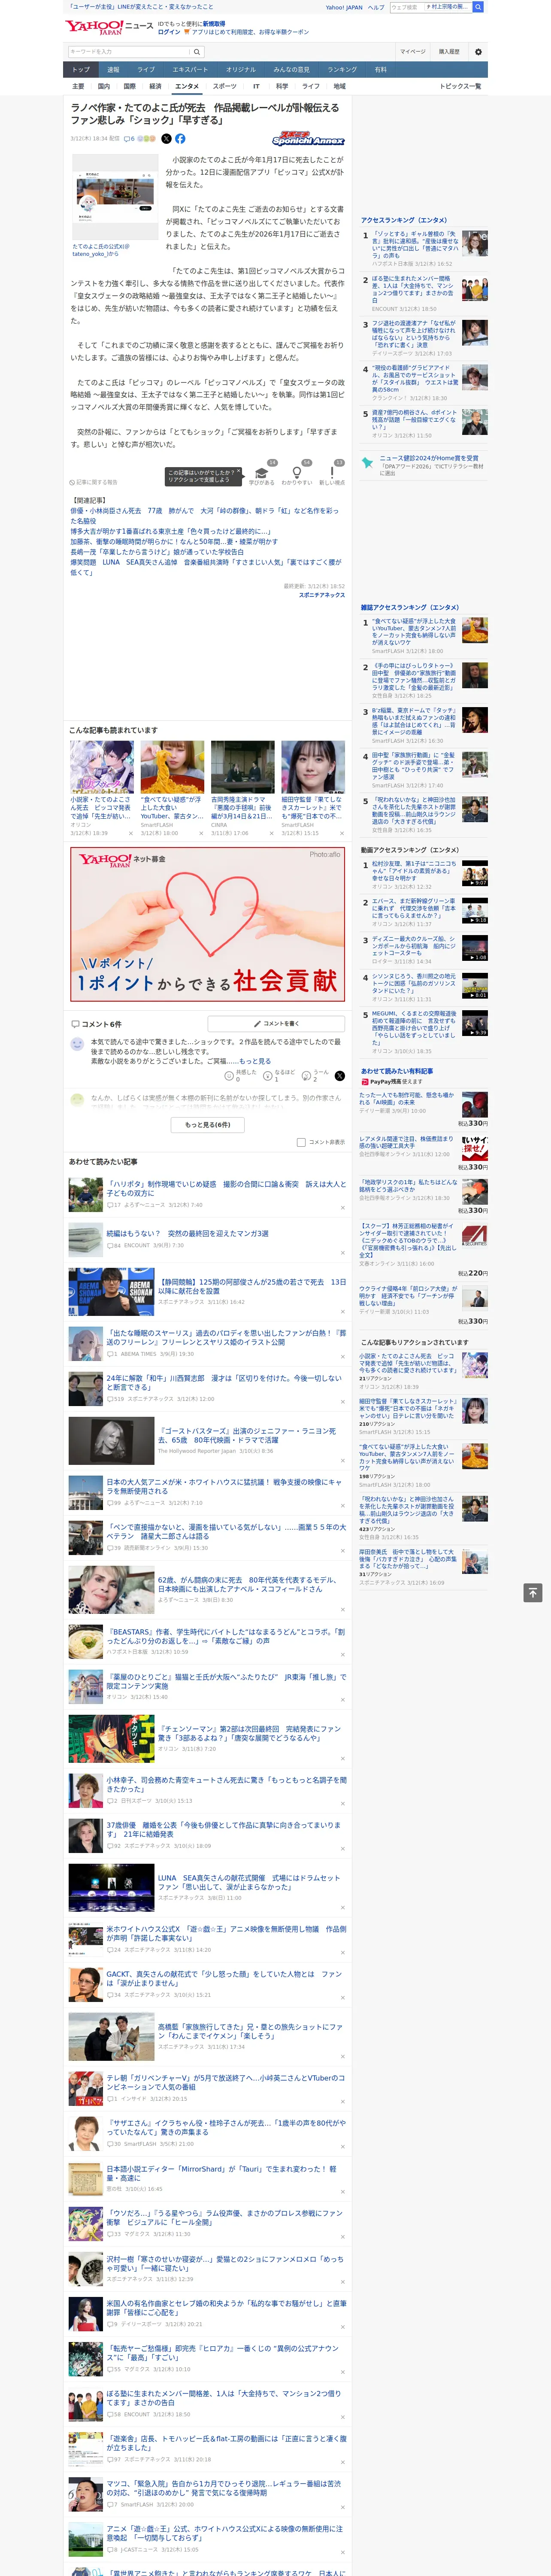
Task: Open マイページ
Action: tap(412, 51)
